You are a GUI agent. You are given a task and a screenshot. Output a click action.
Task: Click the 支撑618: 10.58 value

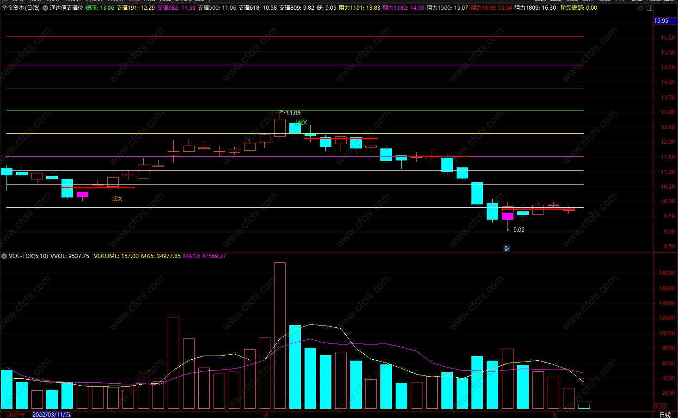257,8
